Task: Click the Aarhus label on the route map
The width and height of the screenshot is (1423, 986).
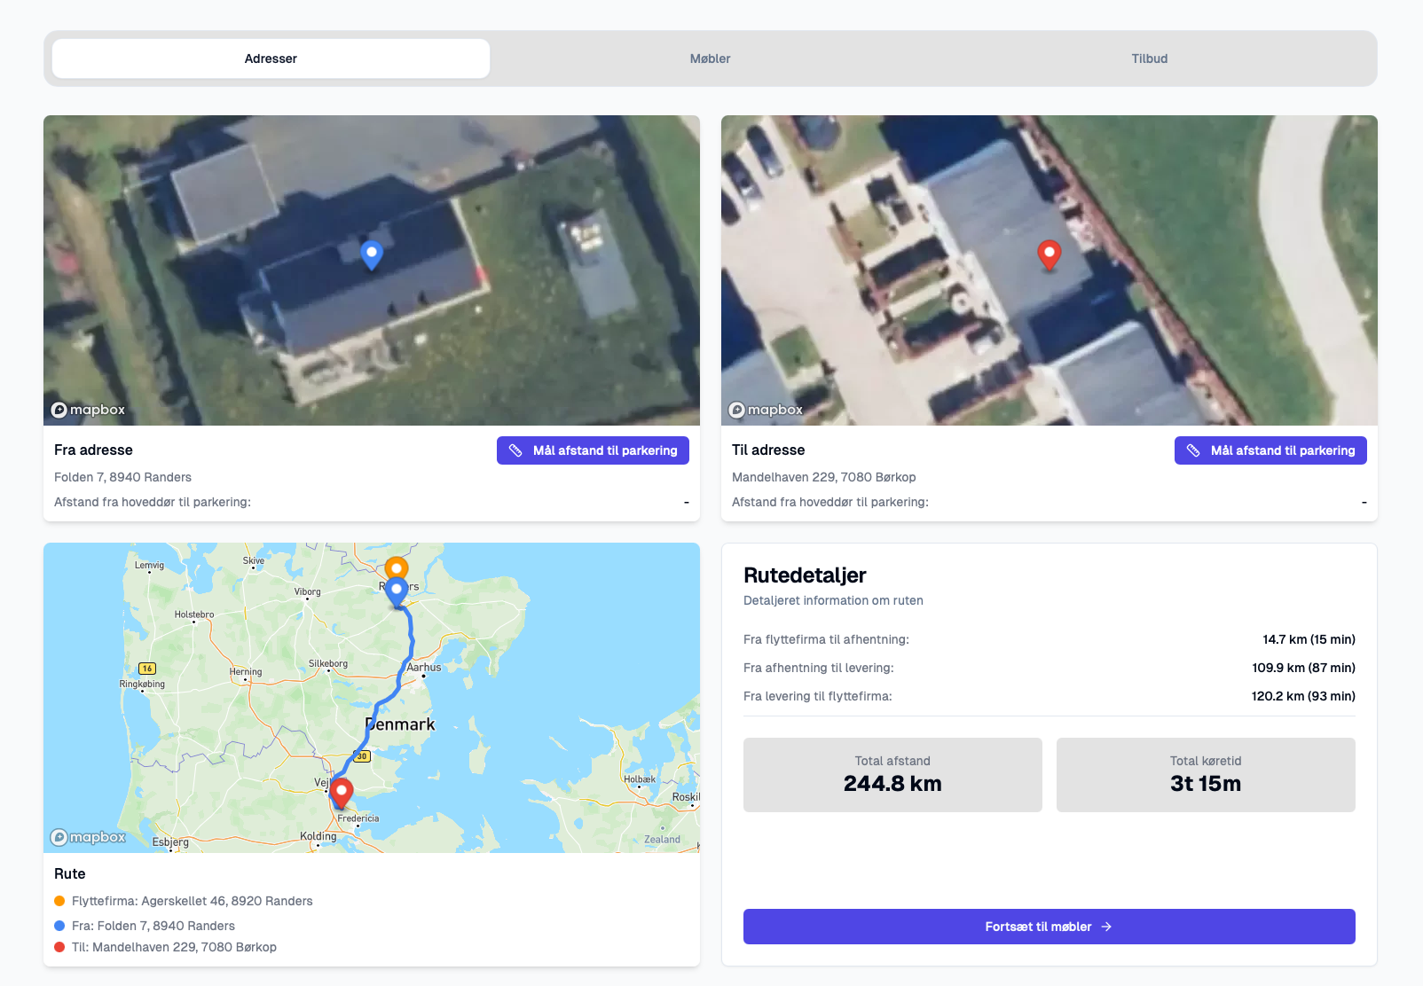Action: pyautogui.click(x=424, y=667)
